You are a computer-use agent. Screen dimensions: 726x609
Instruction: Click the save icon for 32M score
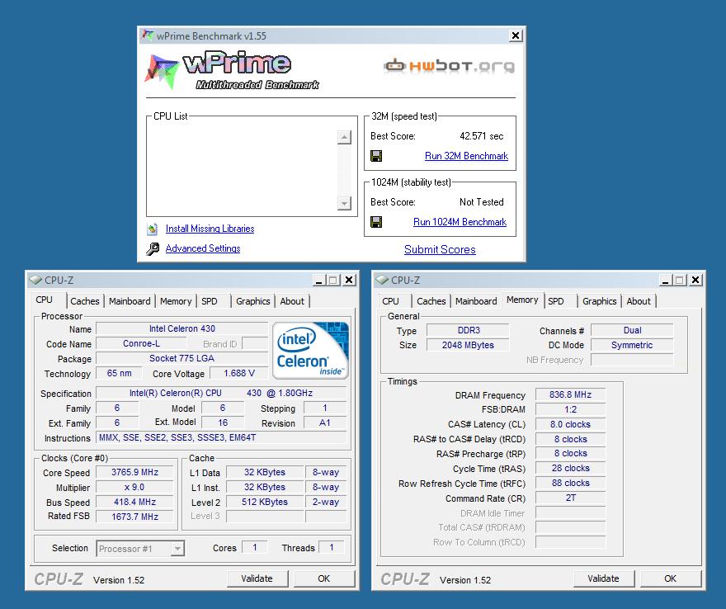coord(376,156)
